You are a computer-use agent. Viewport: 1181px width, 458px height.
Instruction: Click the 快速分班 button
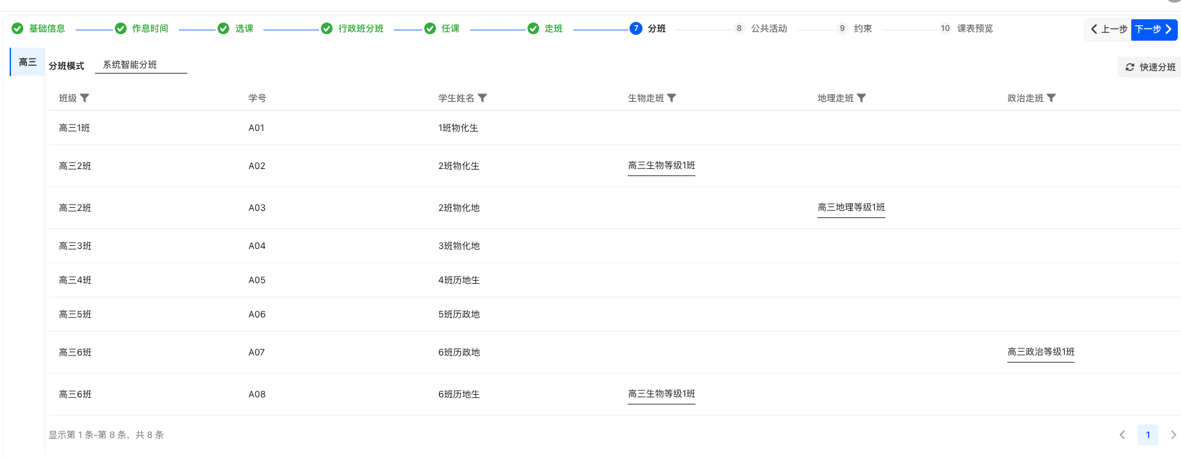(x=1150, y=67)
